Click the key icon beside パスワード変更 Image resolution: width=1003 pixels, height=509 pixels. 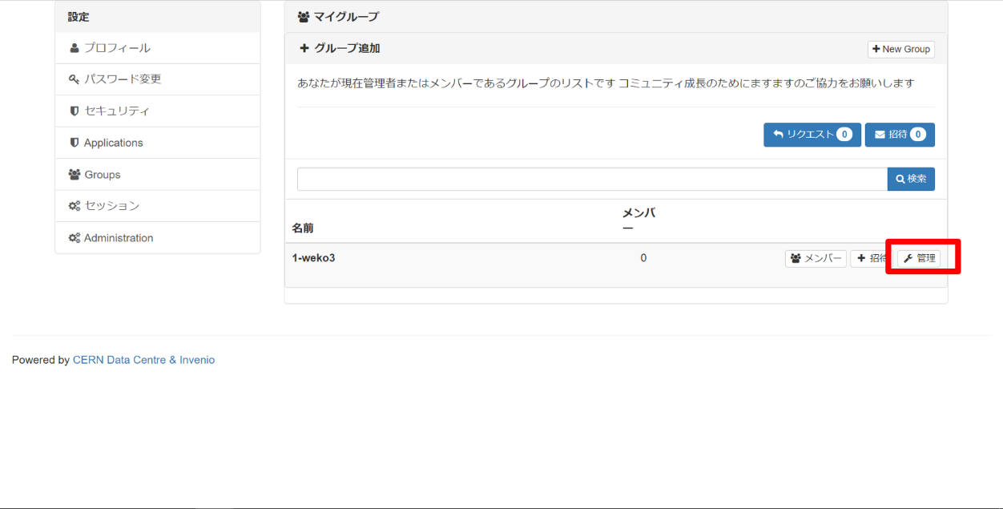pos(75,79)
